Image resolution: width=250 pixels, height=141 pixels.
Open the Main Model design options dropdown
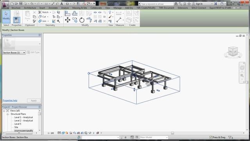click(x=154, y=137)
